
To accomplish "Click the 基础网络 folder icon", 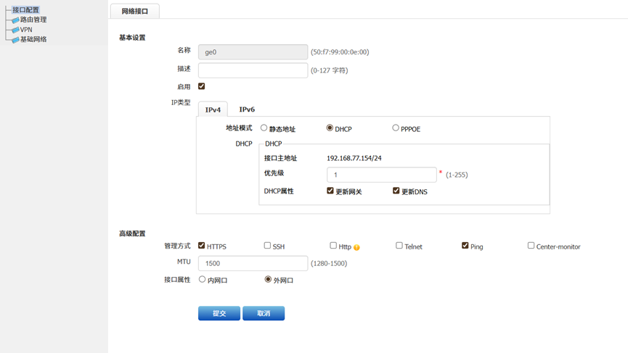I will [15, 40].
